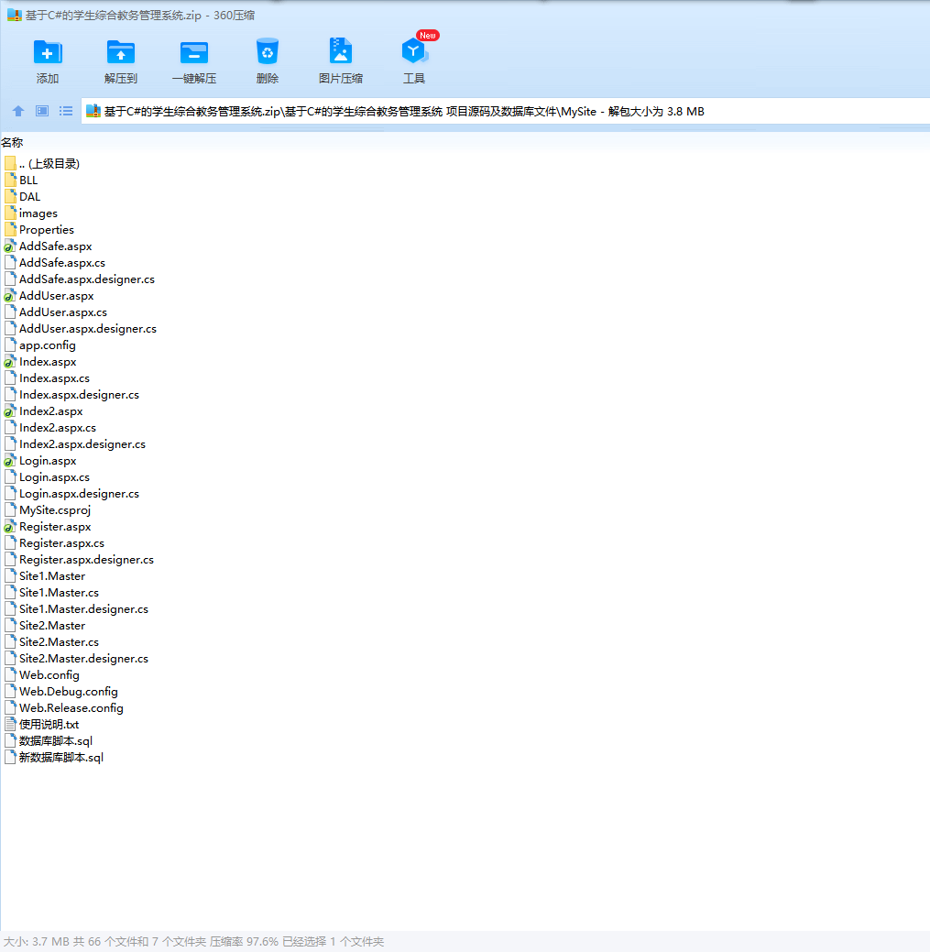The image size is (930, 952).
Task: Select AddUser.aspx.designer.cs file name
Action: (88, 328)
